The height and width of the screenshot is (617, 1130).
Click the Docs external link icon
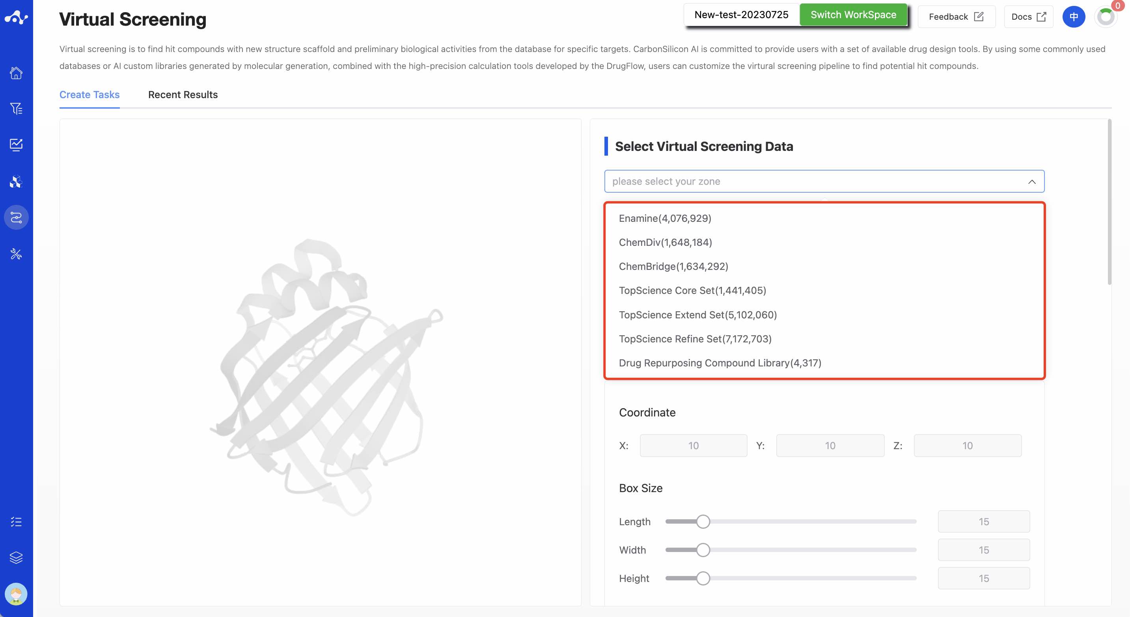coord(1041,17)
